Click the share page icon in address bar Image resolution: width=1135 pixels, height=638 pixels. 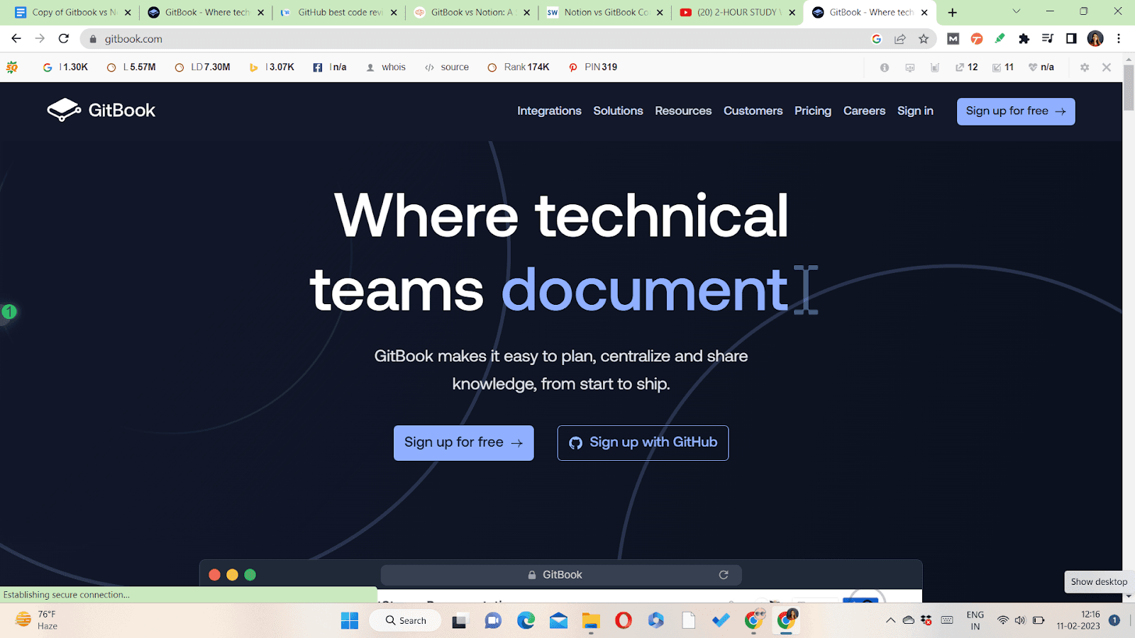pyautogui.click(x=899, y=39)
